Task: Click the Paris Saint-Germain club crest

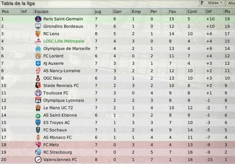Action: (x=38, y=19)
